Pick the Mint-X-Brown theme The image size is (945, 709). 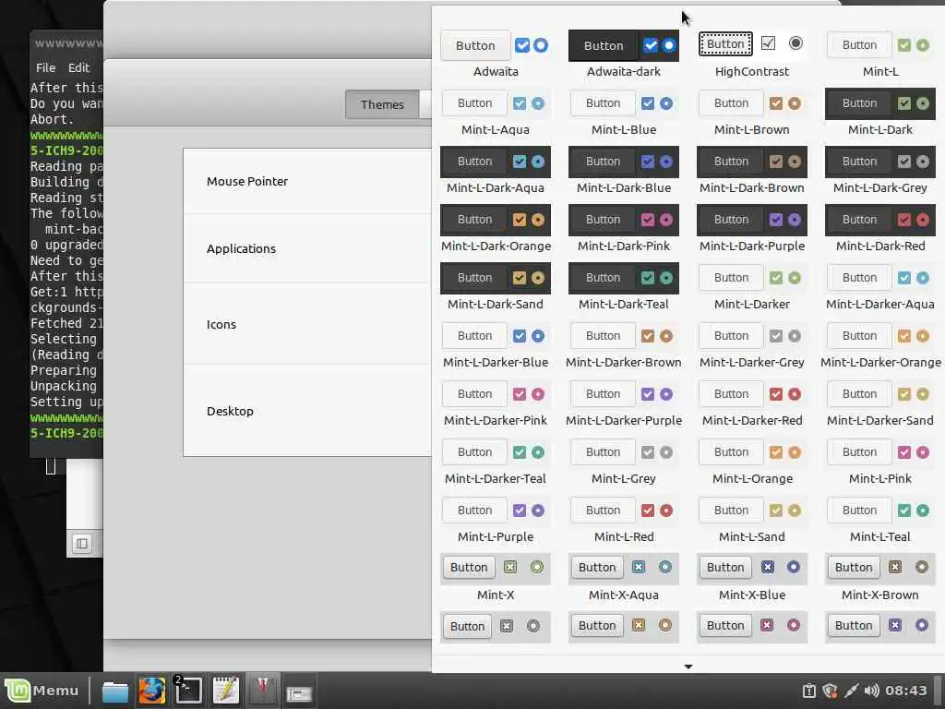point(880,578)
